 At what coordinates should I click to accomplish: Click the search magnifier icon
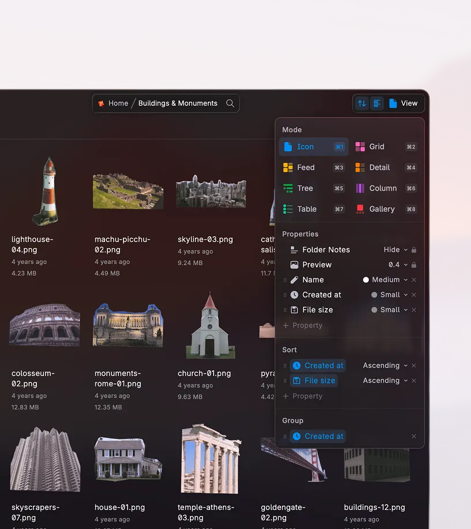pyautogui.click(x=230, y=103)
